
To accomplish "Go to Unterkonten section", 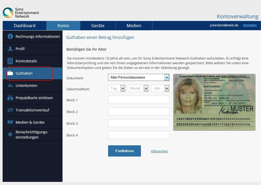I will 33,86.
